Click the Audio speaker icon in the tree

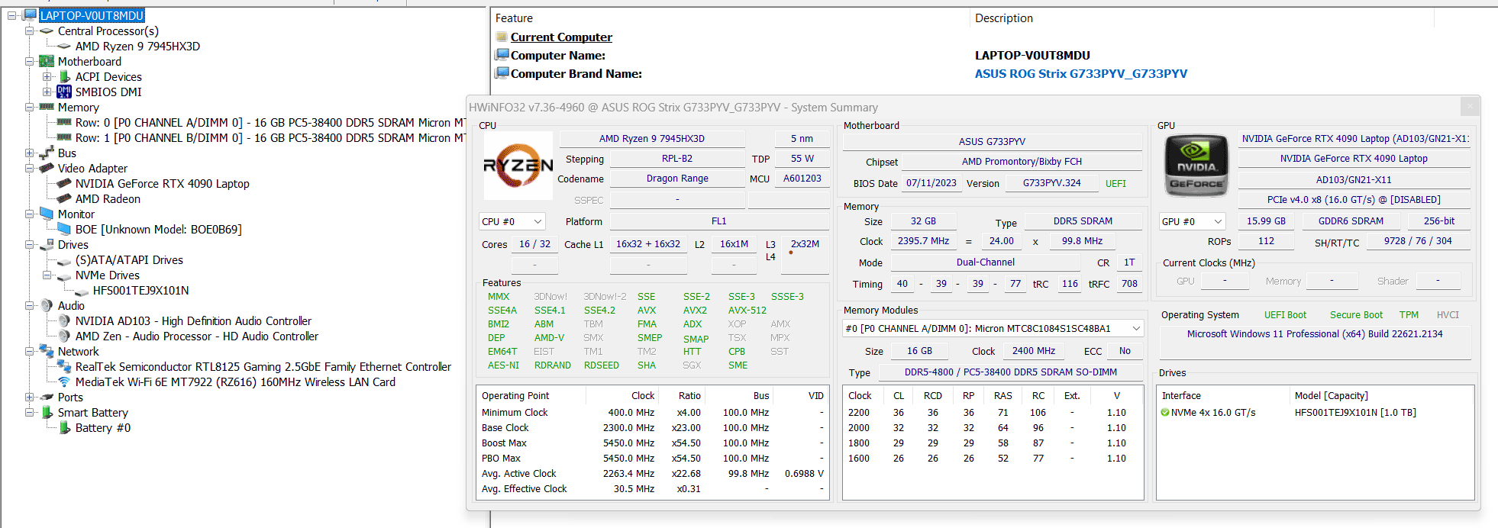point(47,305)
